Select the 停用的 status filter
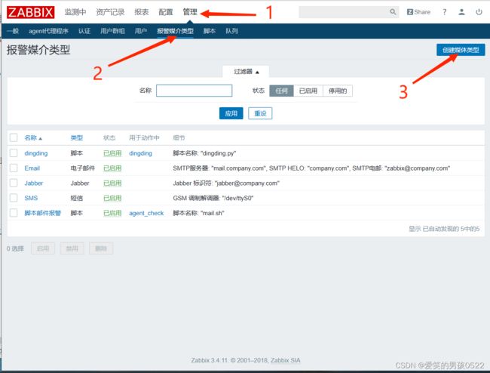 coord(338,91)
